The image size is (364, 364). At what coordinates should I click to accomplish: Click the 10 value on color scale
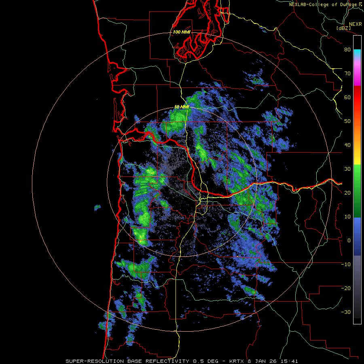coord(347,217)
